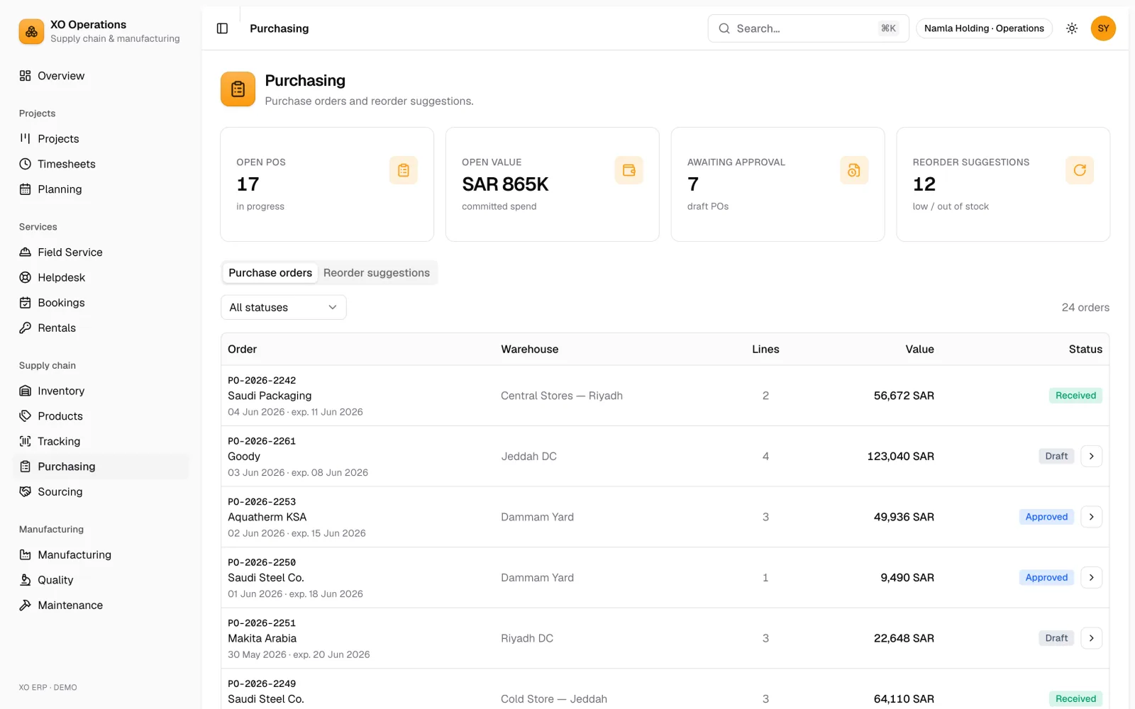Click the 123,040 SAR value
Screen dimensions: 1135x709
[x=900, y=456]
